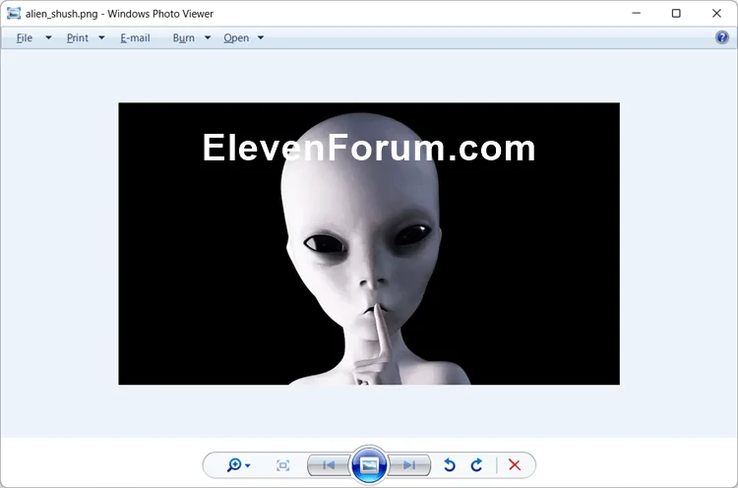Go to the Next image

[409, 465]
